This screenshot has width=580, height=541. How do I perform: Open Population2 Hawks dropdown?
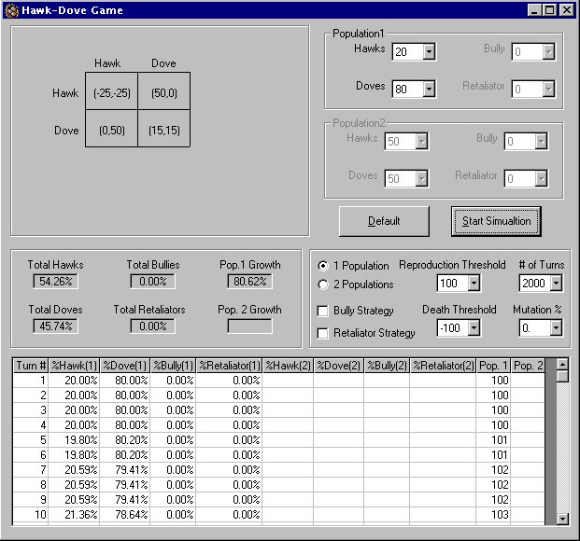click(x=421, y=141)
